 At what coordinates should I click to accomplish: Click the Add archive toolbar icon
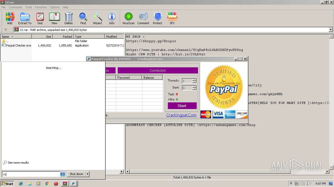[x=10, y=18]
